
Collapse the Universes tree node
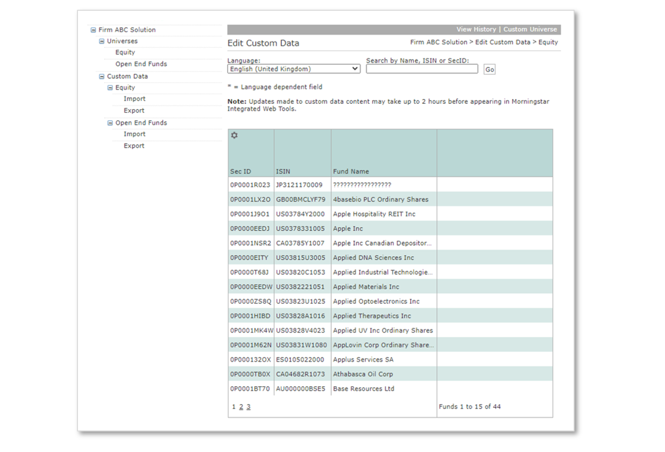[x=102, y=41]
